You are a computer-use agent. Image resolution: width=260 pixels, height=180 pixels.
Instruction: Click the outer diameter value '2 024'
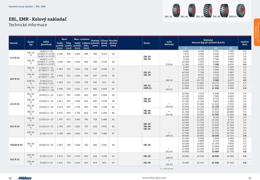tap(77, 163)
